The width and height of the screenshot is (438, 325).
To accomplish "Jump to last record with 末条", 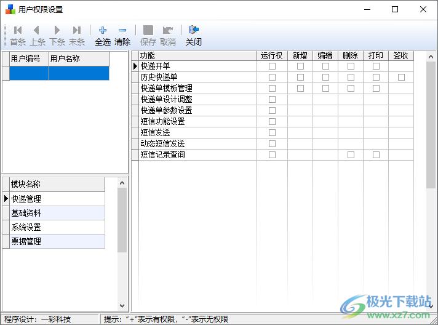I will click(x=76, y=30).
